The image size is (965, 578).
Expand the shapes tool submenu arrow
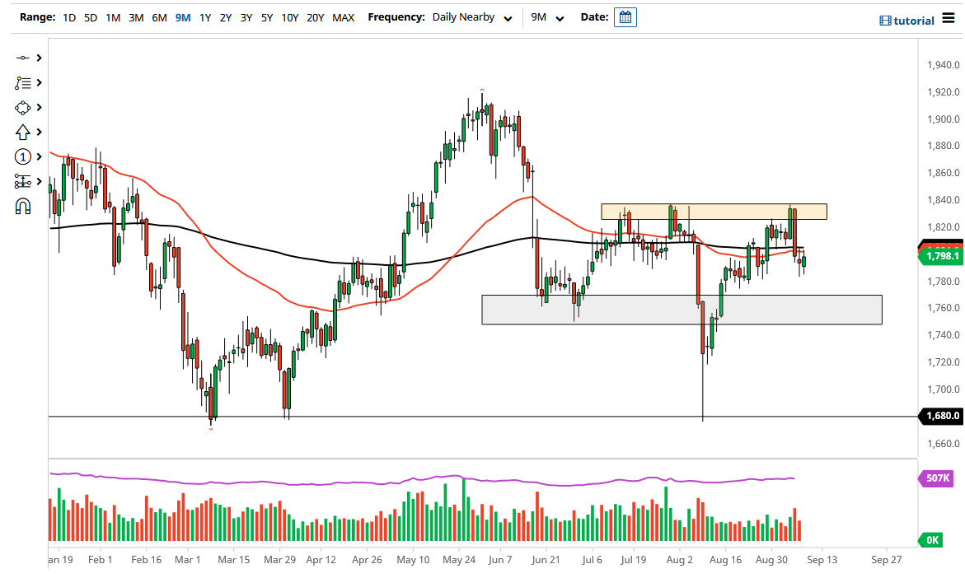pos(39,108)
